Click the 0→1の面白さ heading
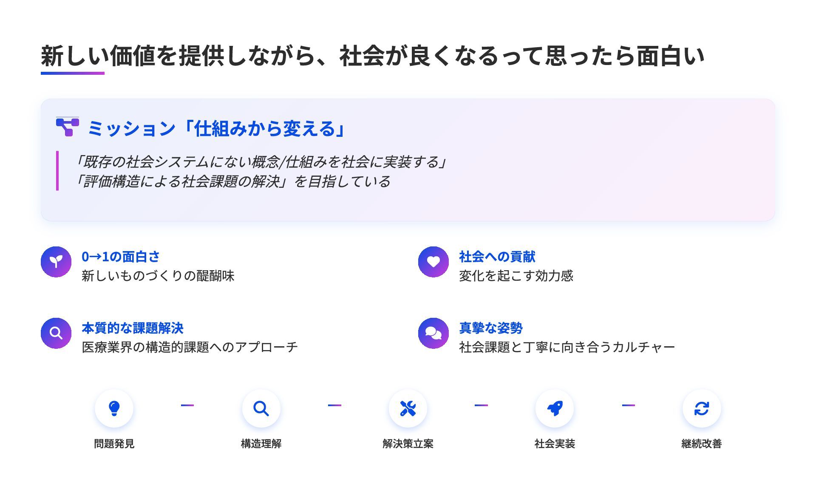 tap(121, 257)
